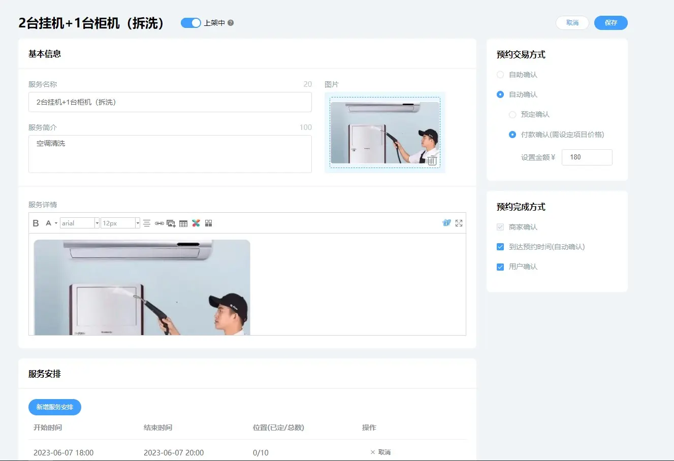
Task: Click the insert link icon
Action: pos(159,223)
